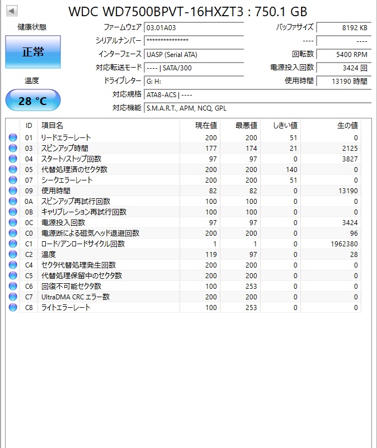Click status orb for ID C0 row
This screenshot has height=448, width=377.
coord(13,233)
